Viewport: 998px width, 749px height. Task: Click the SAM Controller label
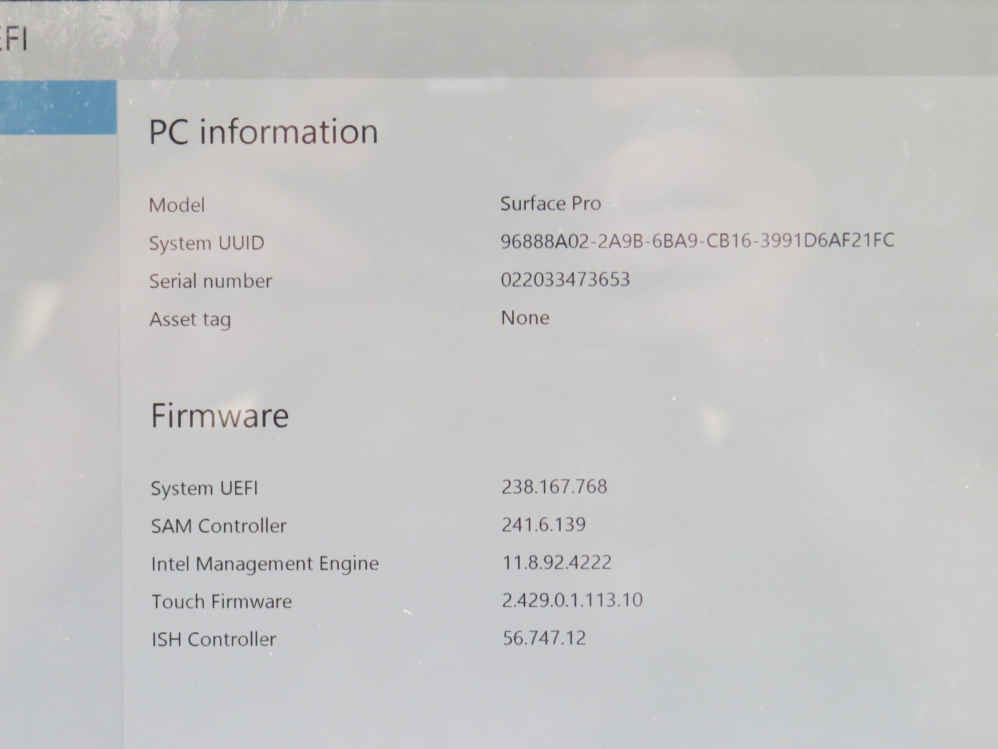(x=218, y=526)
